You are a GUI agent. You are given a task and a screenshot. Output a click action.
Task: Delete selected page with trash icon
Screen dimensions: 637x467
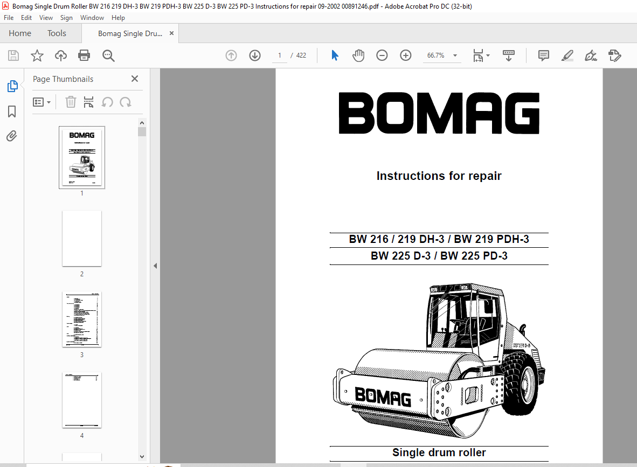71,102
